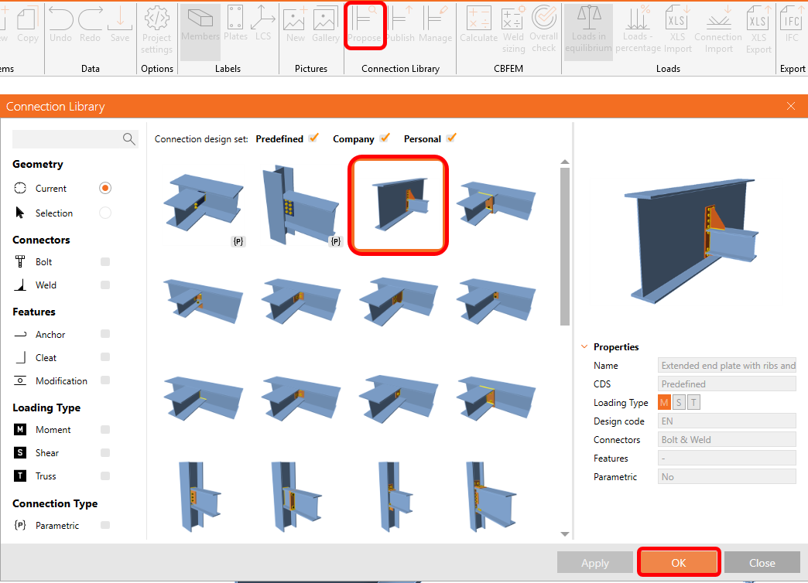The image size is (808, 583).
Task: Collapse the Properties section
Action: (x=584, y=346)
